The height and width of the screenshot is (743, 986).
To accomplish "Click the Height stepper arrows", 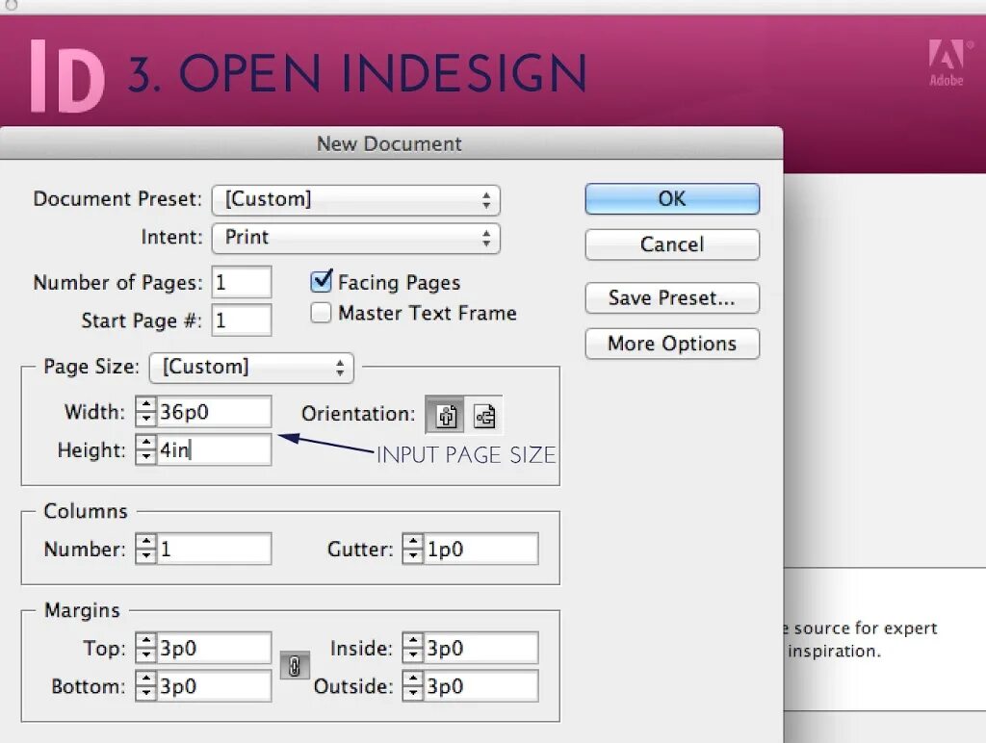I will [x=146, y=449].
